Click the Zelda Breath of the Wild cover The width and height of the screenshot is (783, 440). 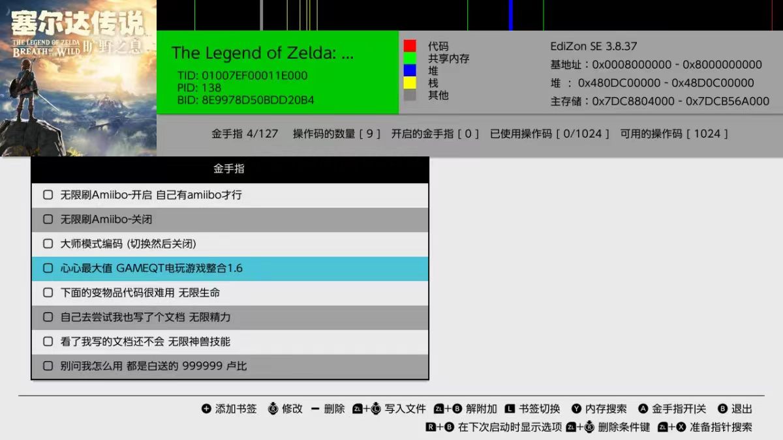tap(78, 78)
